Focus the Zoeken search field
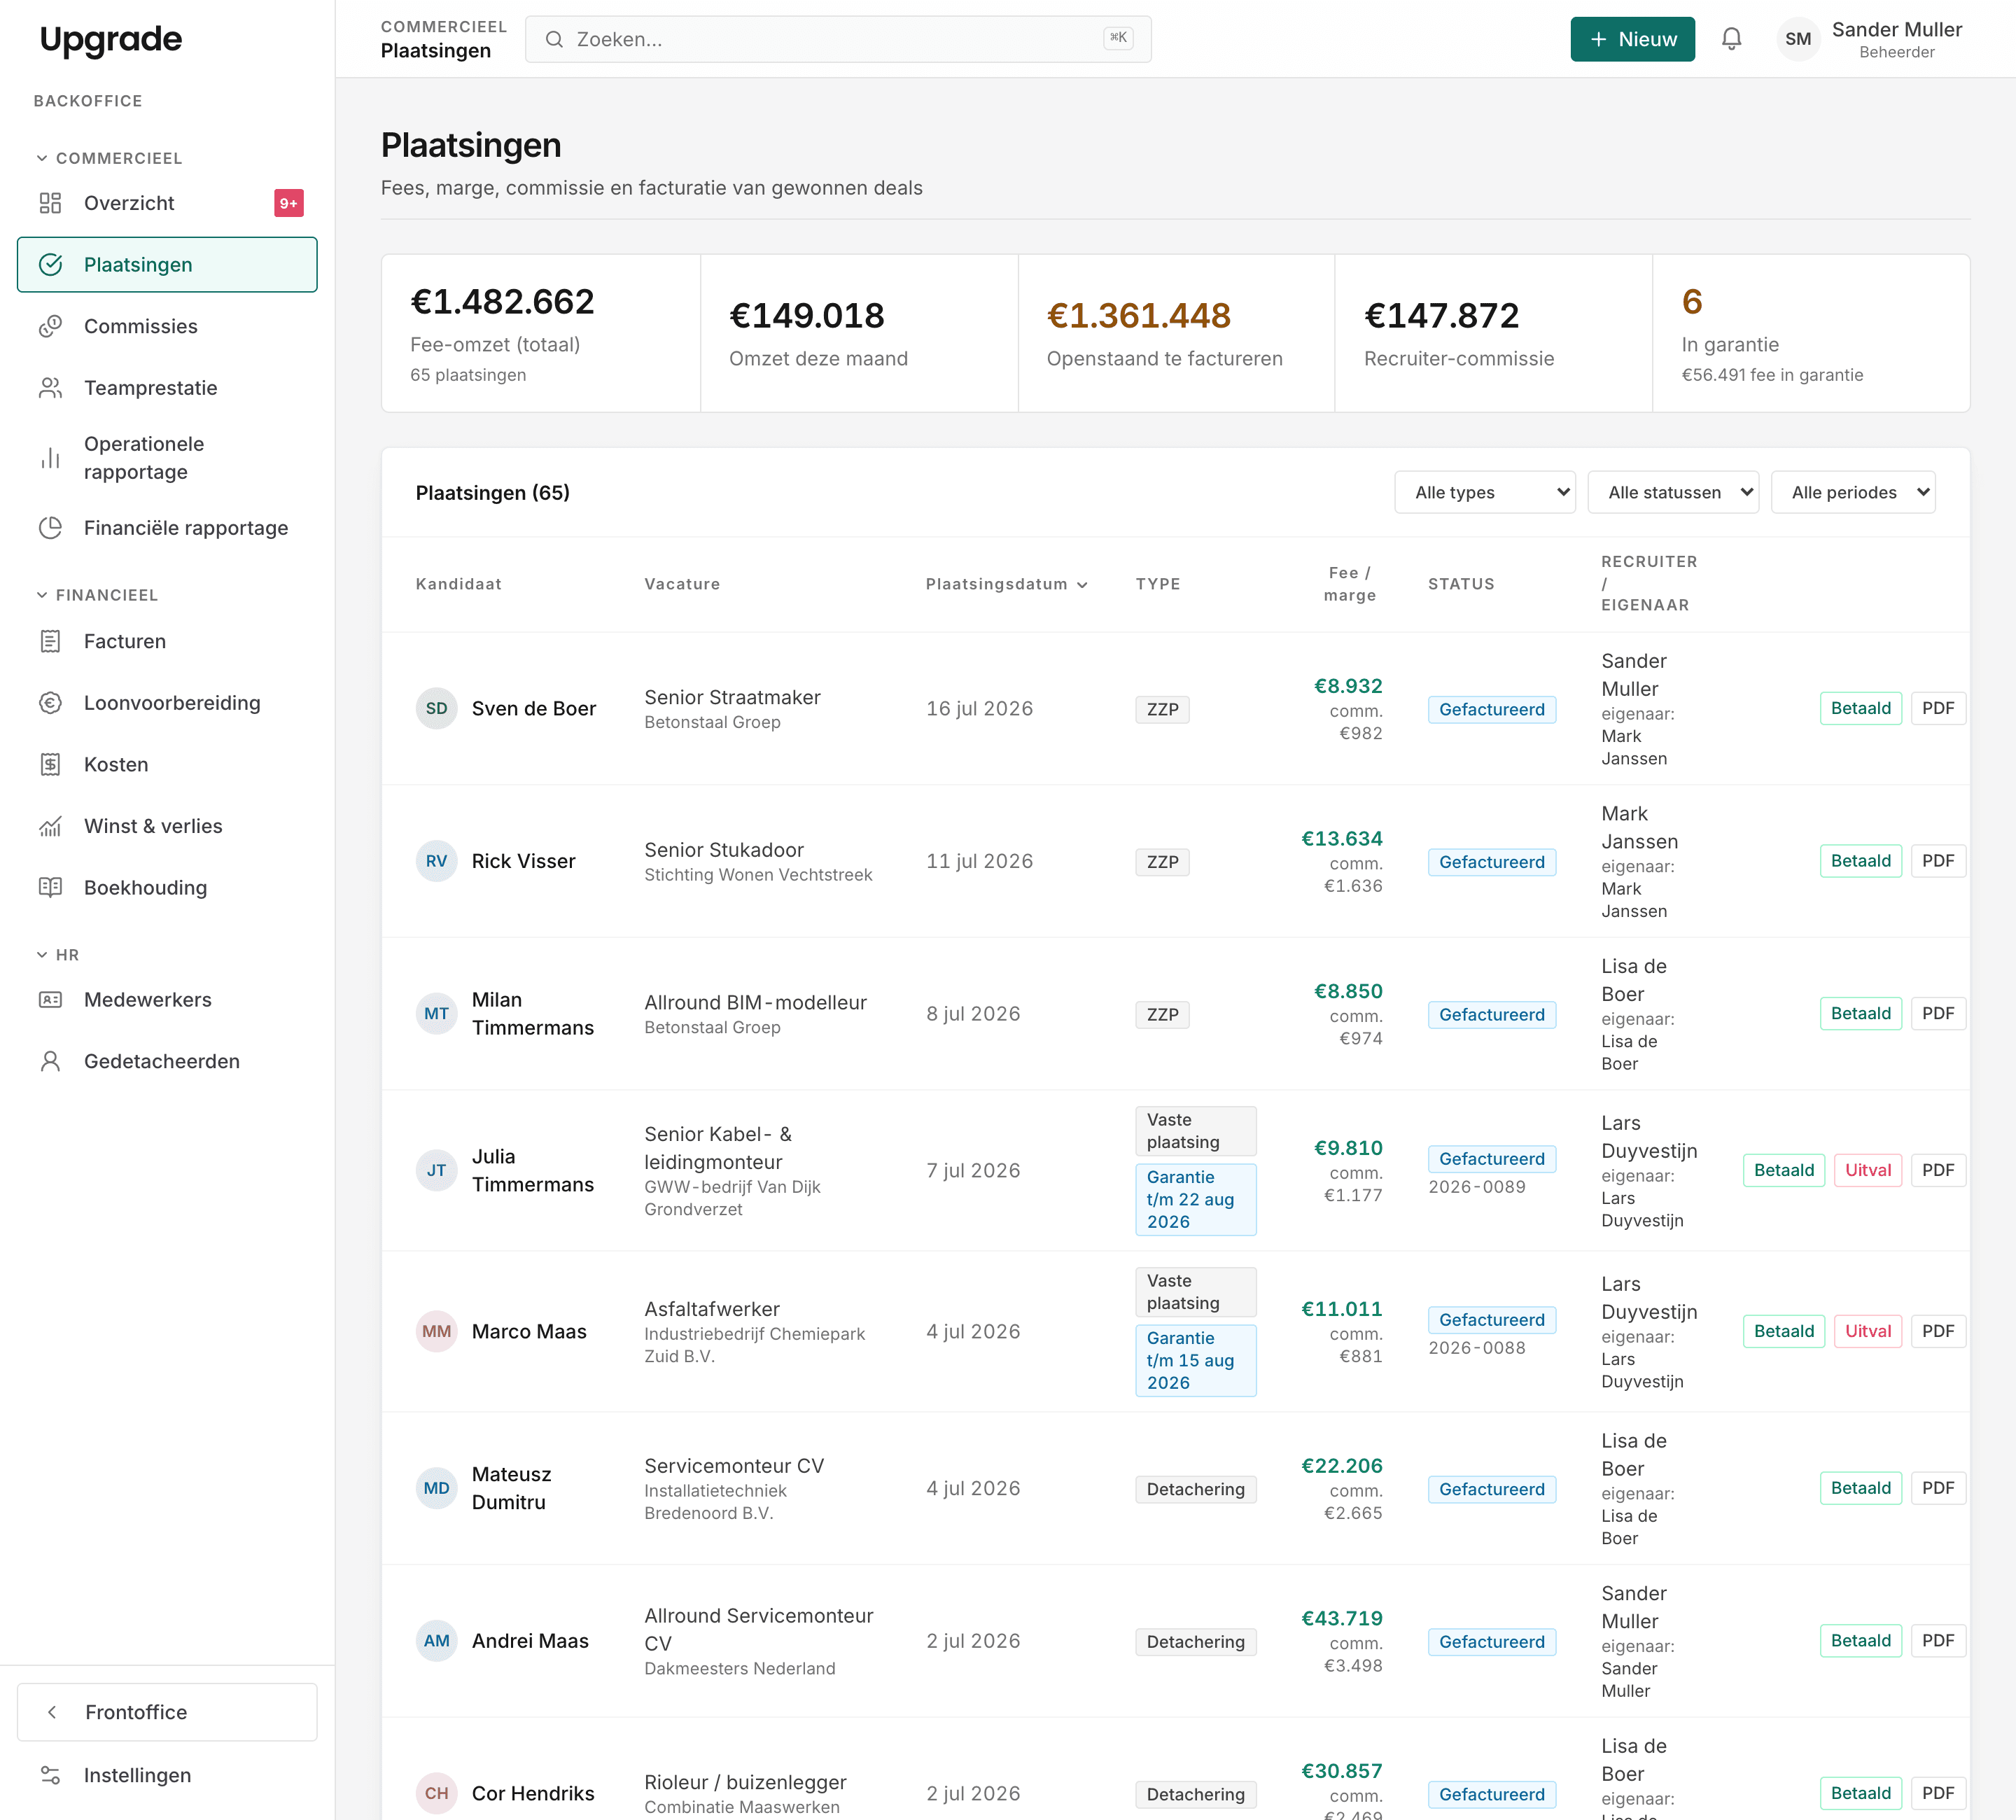This screenshot has height=1820, width=2016. click(838, 39)
